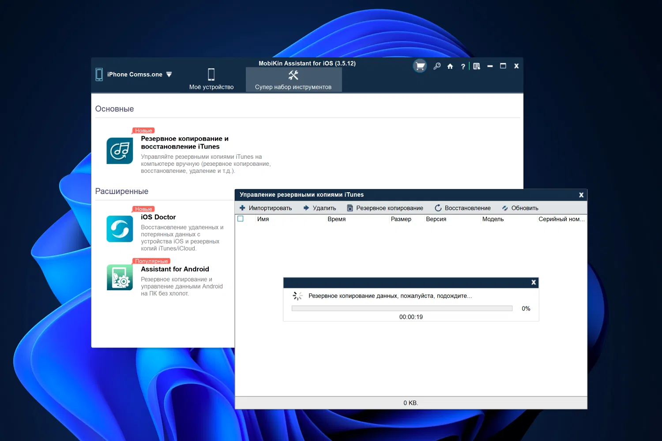Viewport: 662px width, 441px height.
Task: Tick the select-all checkbox beside Имя
Action: [241, 219]
